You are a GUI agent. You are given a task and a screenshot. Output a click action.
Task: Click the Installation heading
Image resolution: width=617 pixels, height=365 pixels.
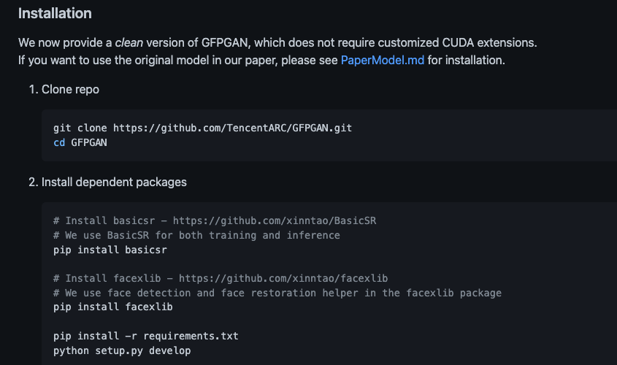pos(55,14)
